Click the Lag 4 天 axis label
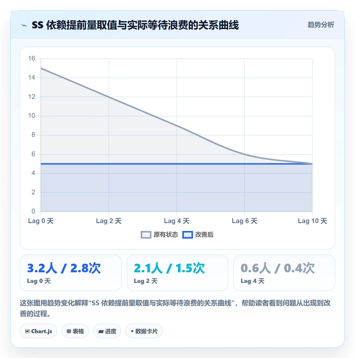 pyautogui.click(x=177, y=221)
